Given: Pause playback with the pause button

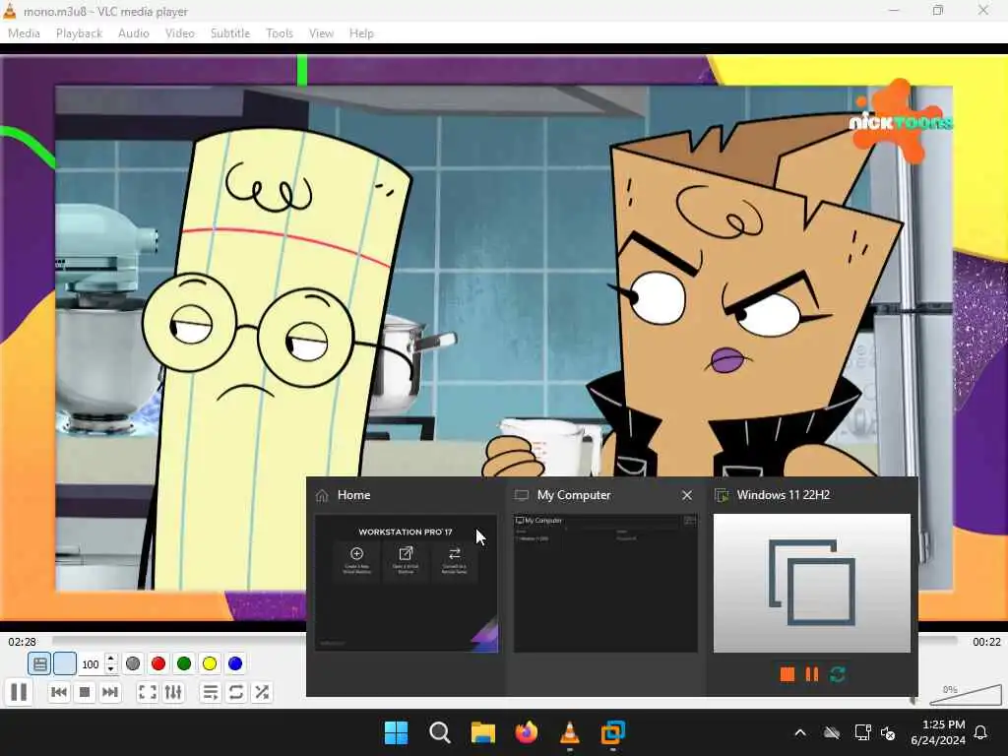Looking at the screenshot, I should [x=19, y=692].
